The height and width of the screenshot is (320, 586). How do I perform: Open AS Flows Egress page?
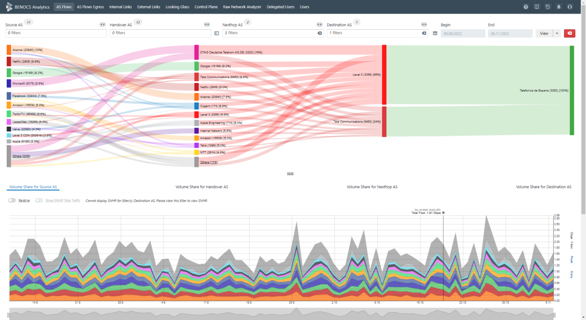pos(90,7)
